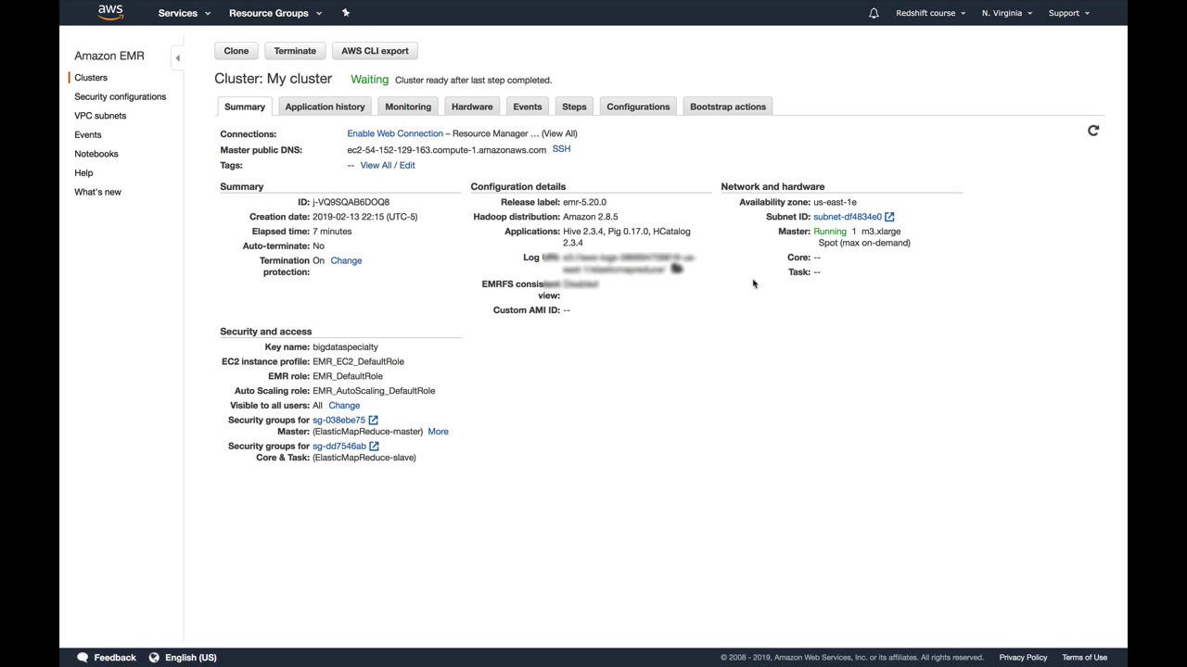Click the Waiting cluster status

click(369, 80)
